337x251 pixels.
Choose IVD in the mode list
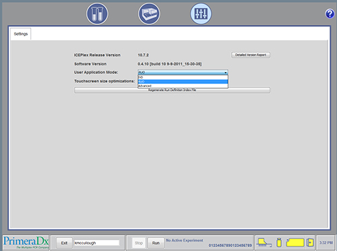tap(183, 77)
